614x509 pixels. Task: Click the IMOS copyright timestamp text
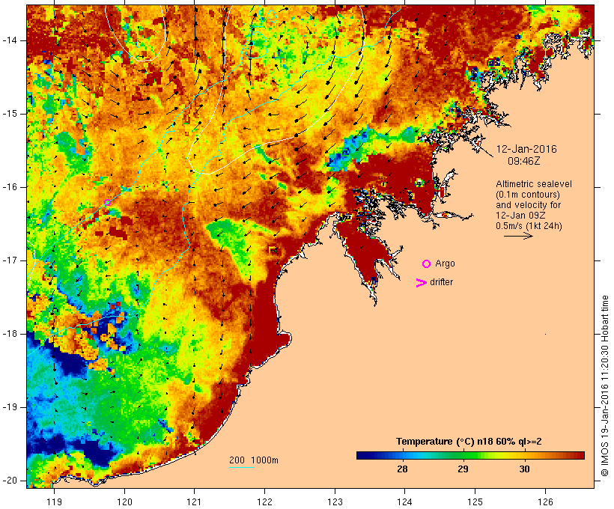point(604,386)
